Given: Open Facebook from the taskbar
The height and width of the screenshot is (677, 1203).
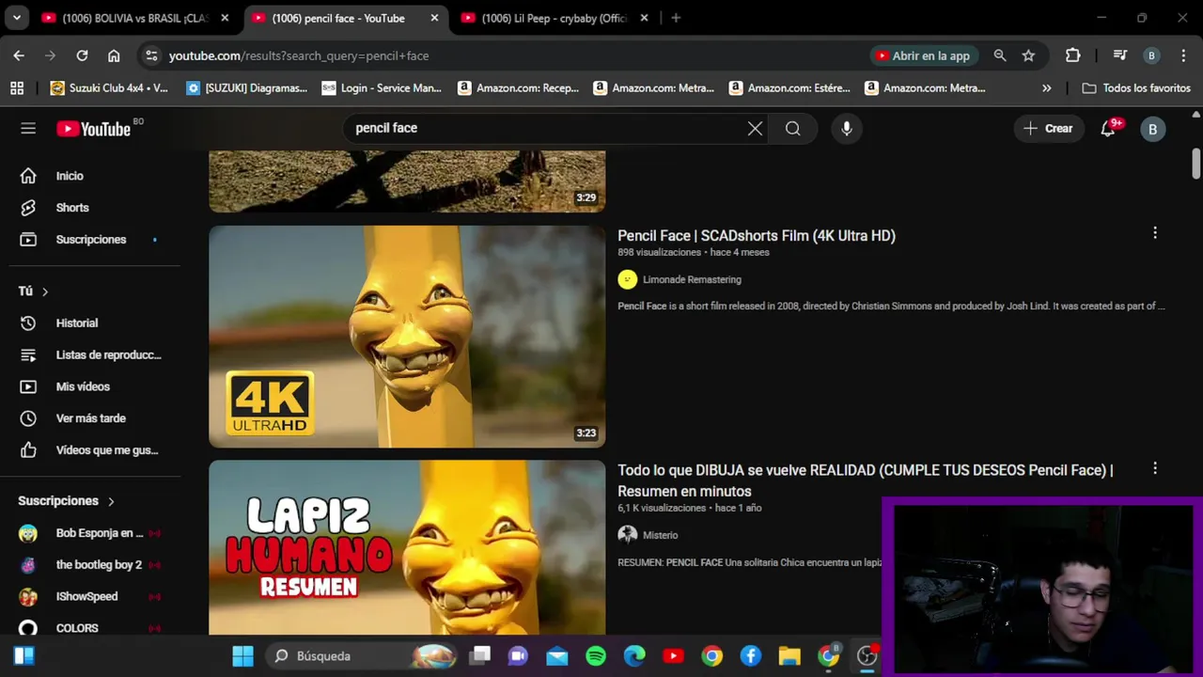Looking at the screenshot, I should pyautogui.click(x=750, y=655).
